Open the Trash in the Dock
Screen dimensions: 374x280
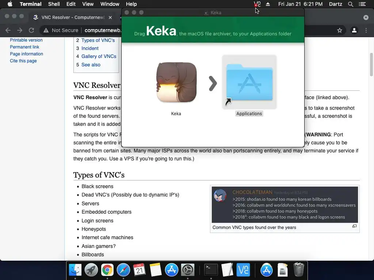click(299, 269)
